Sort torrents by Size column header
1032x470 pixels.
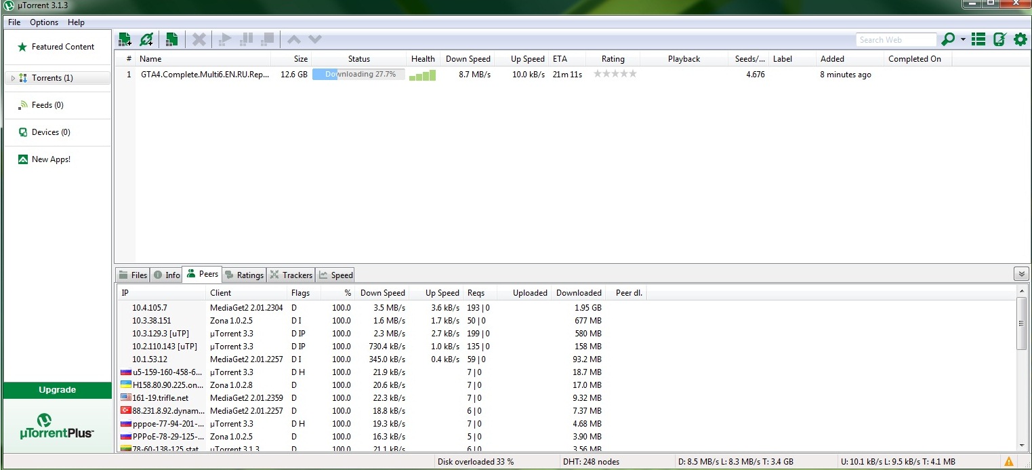[291, 59]
